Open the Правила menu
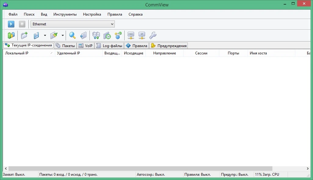Viewport: 313px width, 180px height. [115, 14]
